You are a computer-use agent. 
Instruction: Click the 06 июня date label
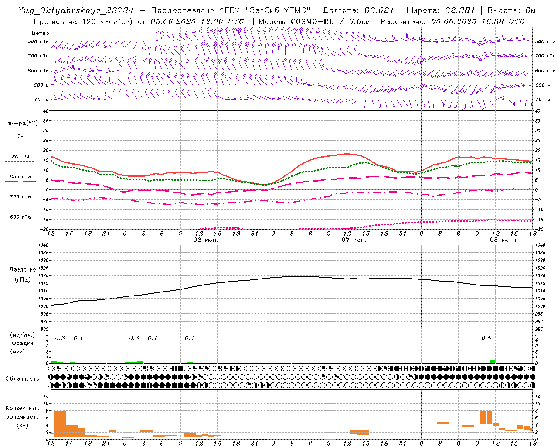(x=207, y=240)
